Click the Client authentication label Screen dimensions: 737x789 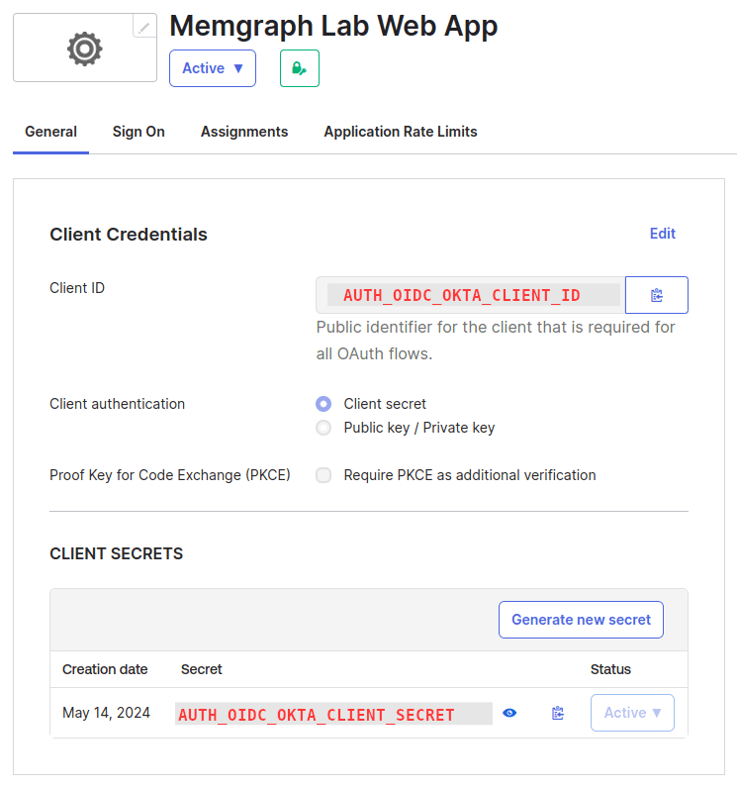(117, 404)
